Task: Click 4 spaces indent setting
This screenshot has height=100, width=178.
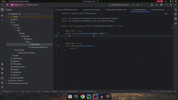Action: coord(169,91)
